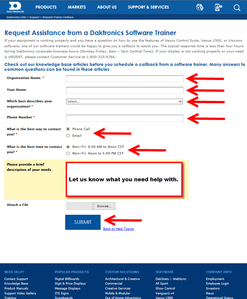Click Browse to attach a file
Viewport: 247px width, 299px height.
[x=104, y=206]
